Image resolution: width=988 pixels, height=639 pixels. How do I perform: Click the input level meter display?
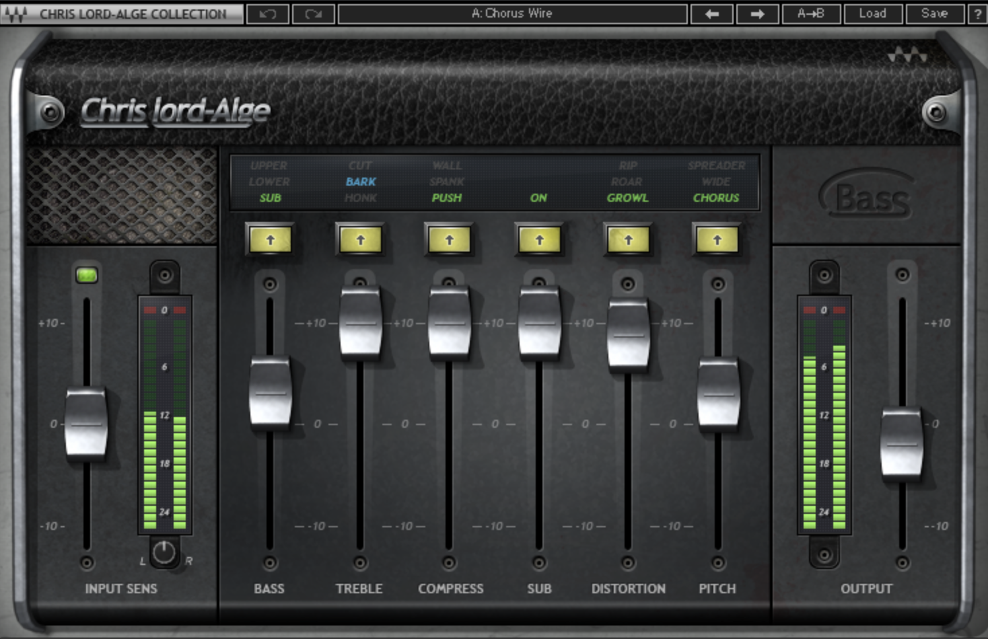pyautogui.click(x=165, y=415)
